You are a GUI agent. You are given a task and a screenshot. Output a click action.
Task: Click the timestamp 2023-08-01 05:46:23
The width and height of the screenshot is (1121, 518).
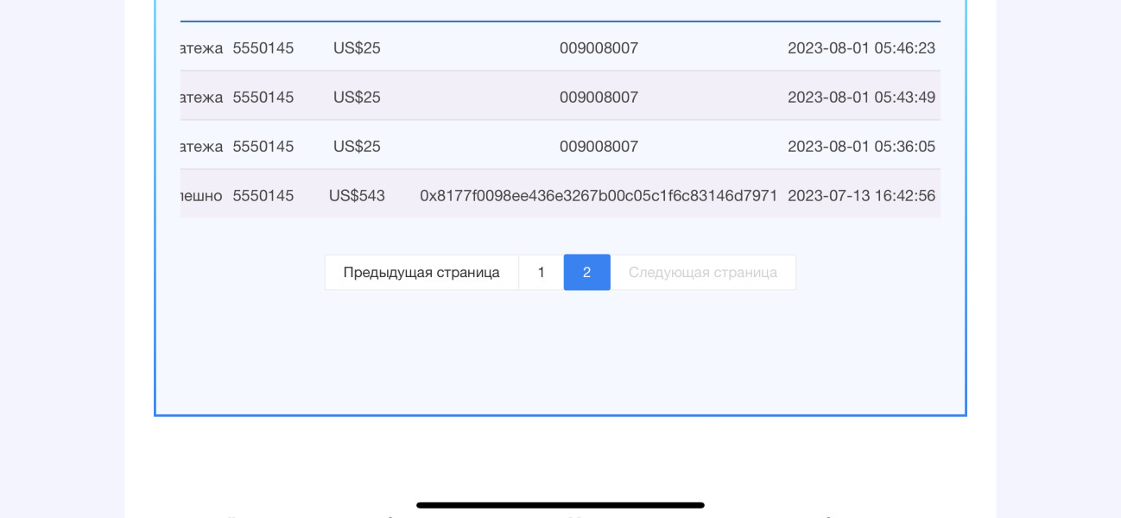click(x=861, y=47)
